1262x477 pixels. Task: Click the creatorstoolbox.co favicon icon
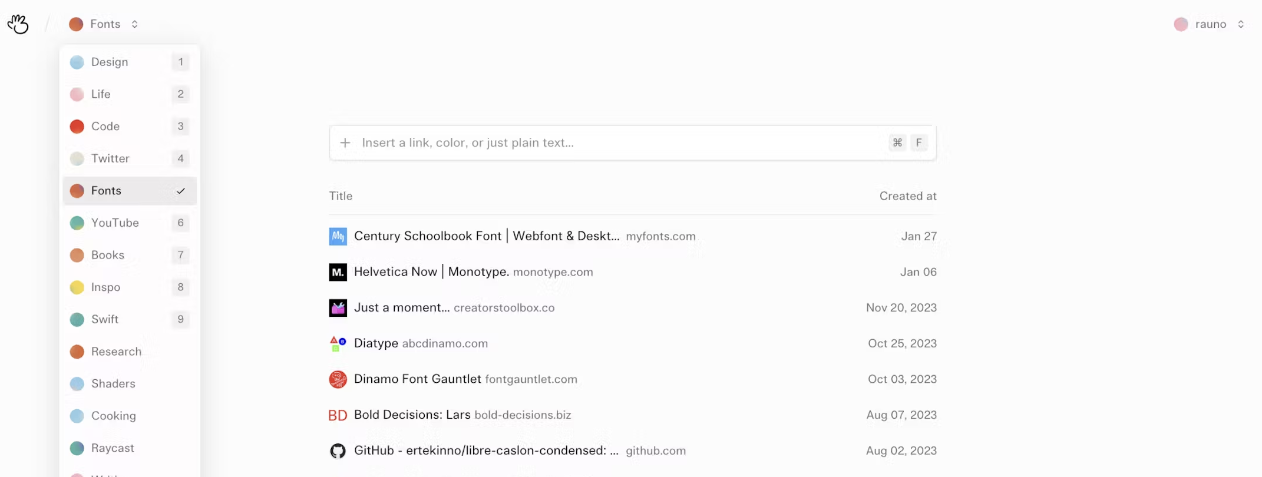[338, 308]
